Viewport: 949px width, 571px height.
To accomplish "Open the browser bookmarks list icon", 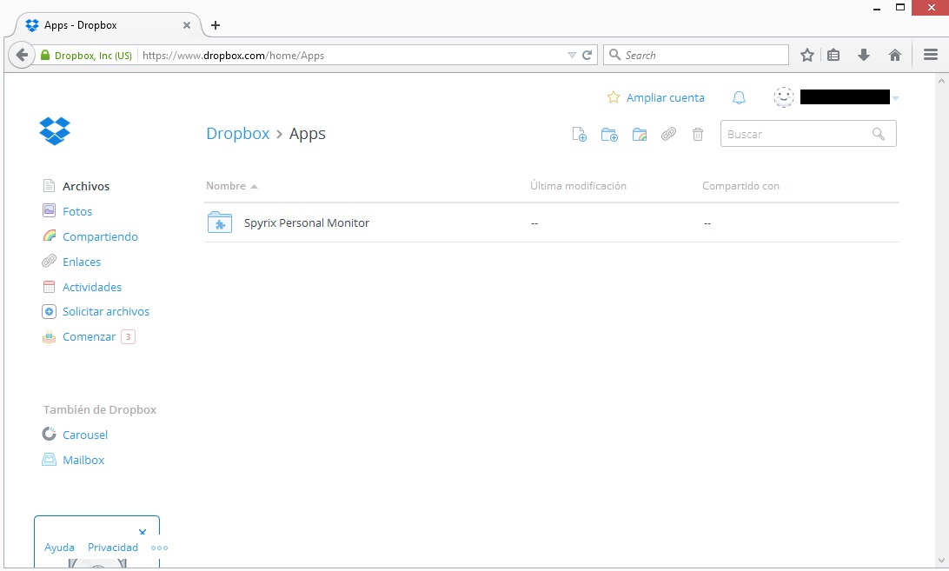I will [833, 55].
